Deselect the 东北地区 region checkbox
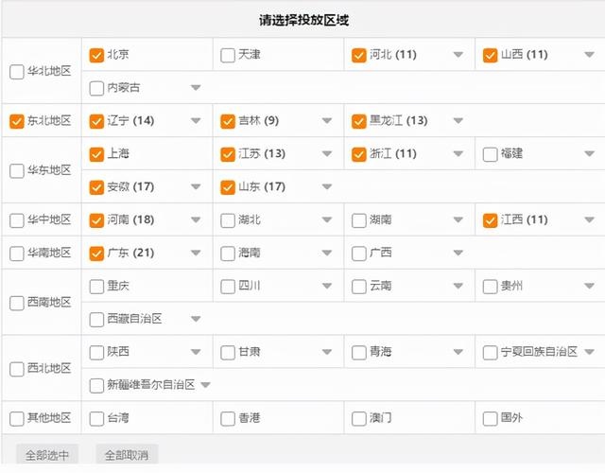The width and height of the screenshot is (605, 473). pyautogui.click(x=17, y=121)
